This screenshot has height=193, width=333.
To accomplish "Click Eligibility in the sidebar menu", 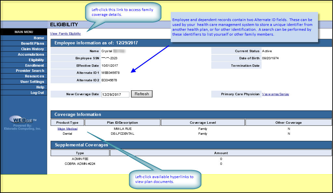I will (x=36, y=60).
